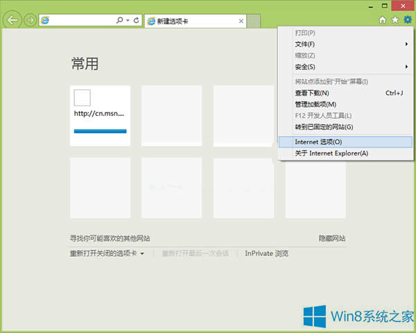Click the Forward navigation arrow button
The image size is (416, 333).
tap(30, 20)
